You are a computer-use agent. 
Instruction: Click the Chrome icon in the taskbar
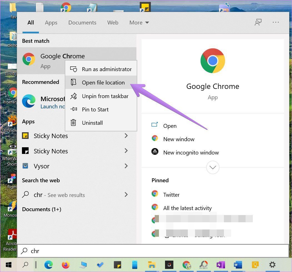click(187, 265)
